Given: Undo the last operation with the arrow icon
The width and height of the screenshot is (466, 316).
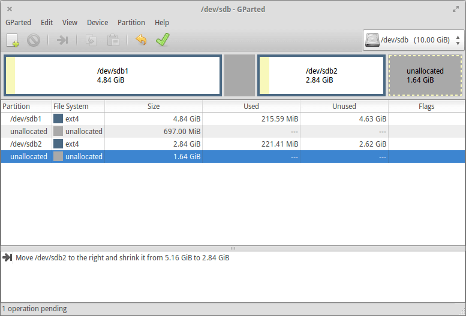Looking at the screenshot, I should tap(141, 40).
